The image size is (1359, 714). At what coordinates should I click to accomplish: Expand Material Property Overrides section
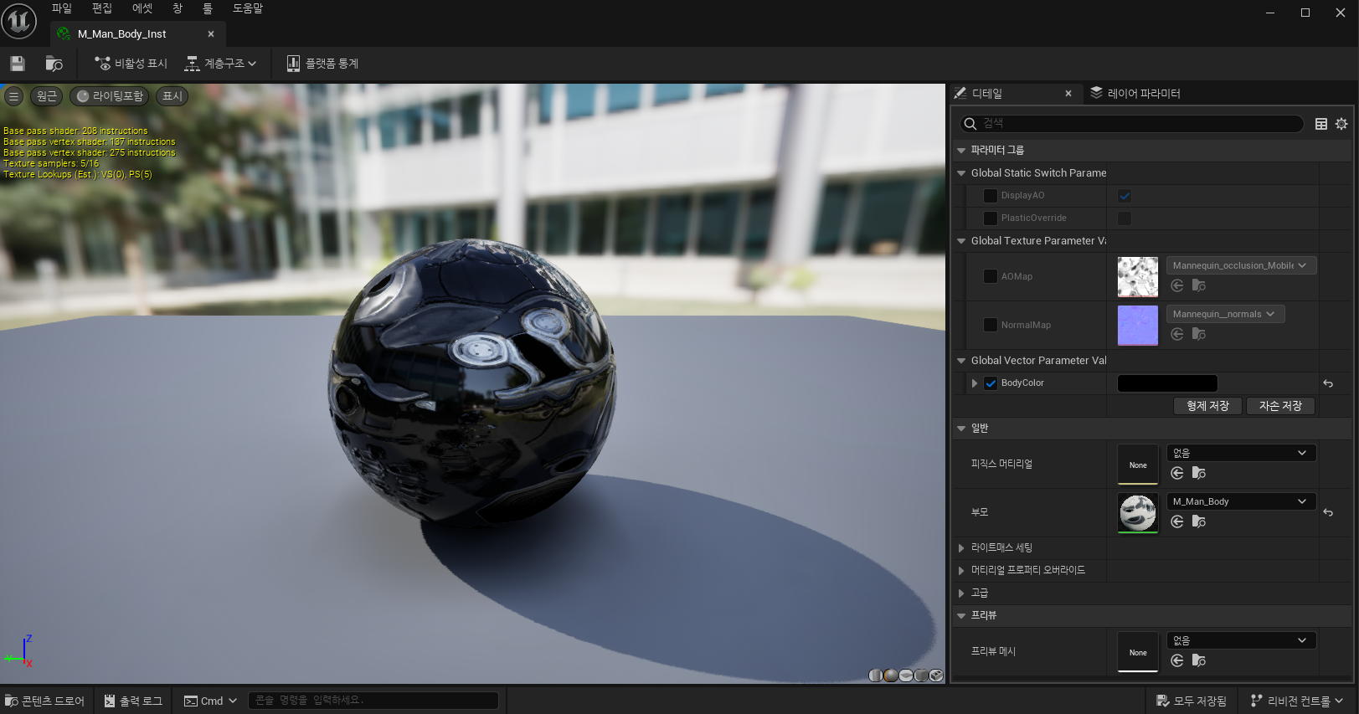click(x=961, y=571)
